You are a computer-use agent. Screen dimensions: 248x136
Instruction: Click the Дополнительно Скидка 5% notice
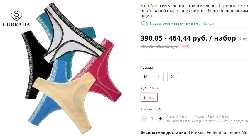198,117
